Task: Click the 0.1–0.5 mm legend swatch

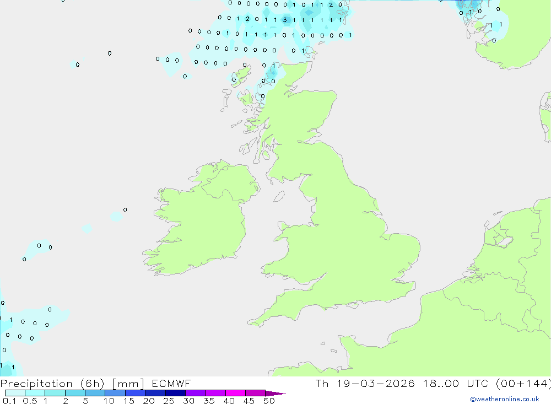Action: click(15, 393)
